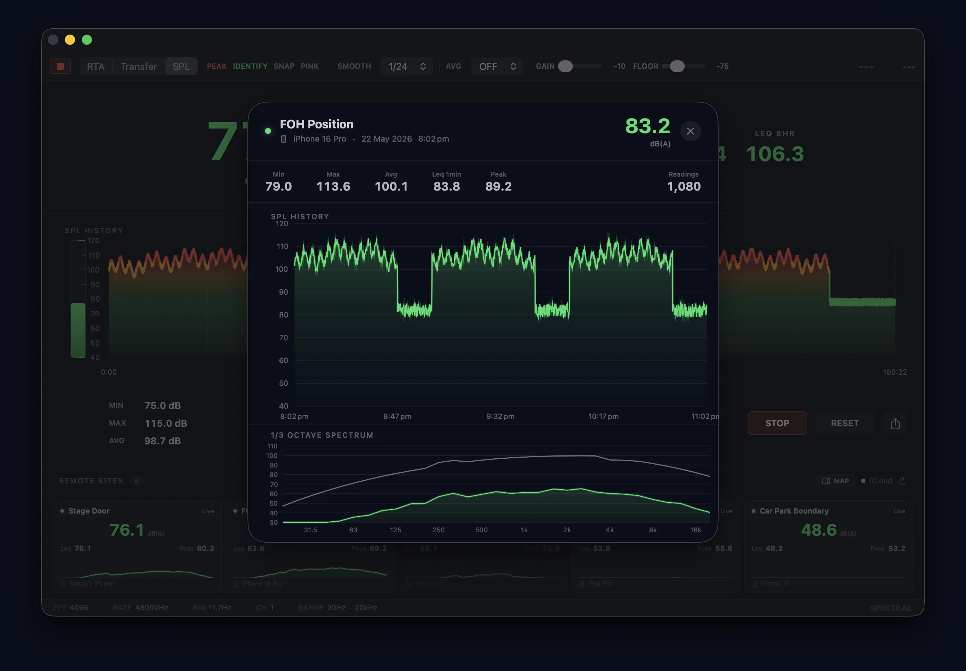This screenshot has width=966, height=671.
Task: Click the RESET button
Action: click(845, 423)
